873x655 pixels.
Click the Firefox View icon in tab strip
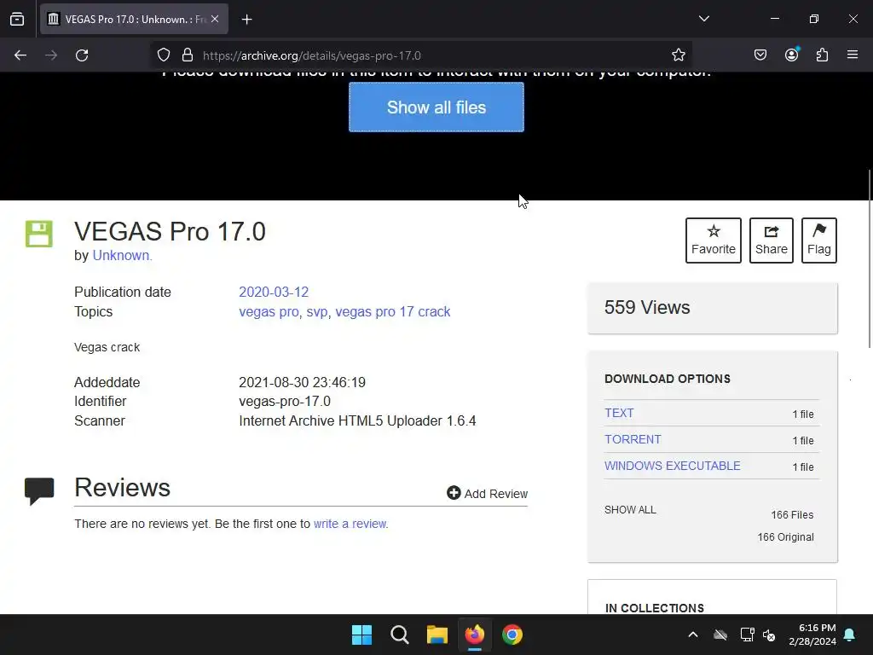coord(17,19)
